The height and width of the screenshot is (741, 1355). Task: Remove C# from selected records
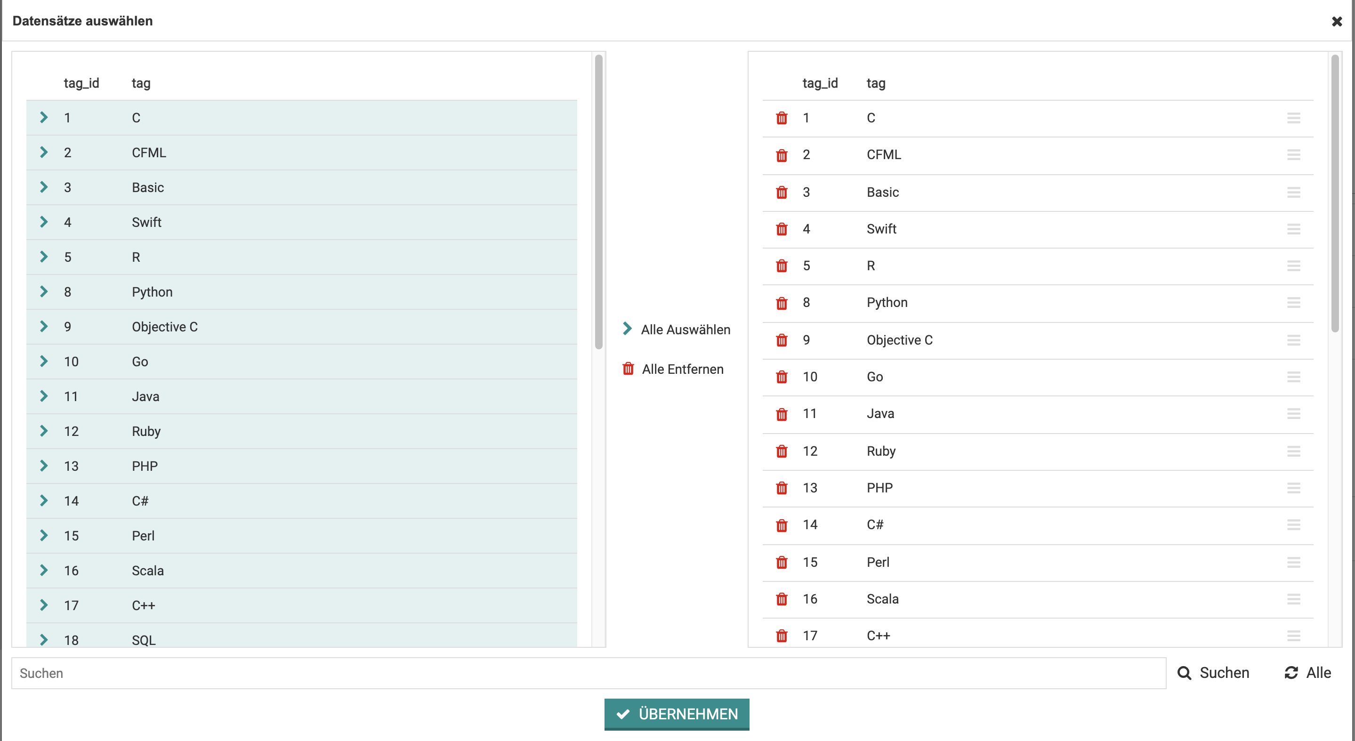(x=782, y=525)
